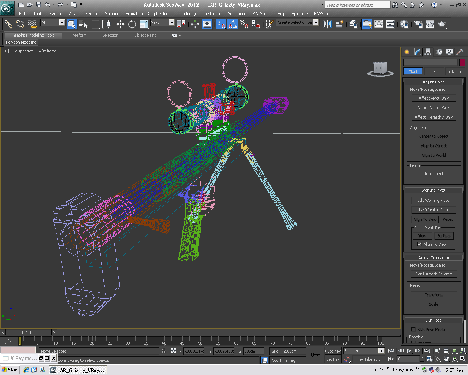Screen dimensions: 468x375
Task: Switch to the Freeform ribbon tab
Action: pyautogui.click(x=78, y=35)
